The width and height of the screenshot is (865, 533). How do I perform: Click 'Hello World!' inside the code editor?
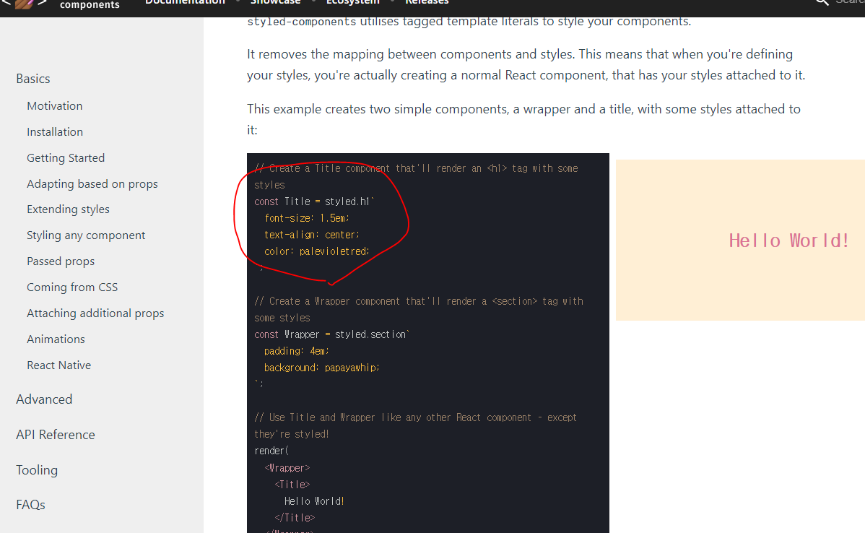pyautogui.click(x=314, y=501)
